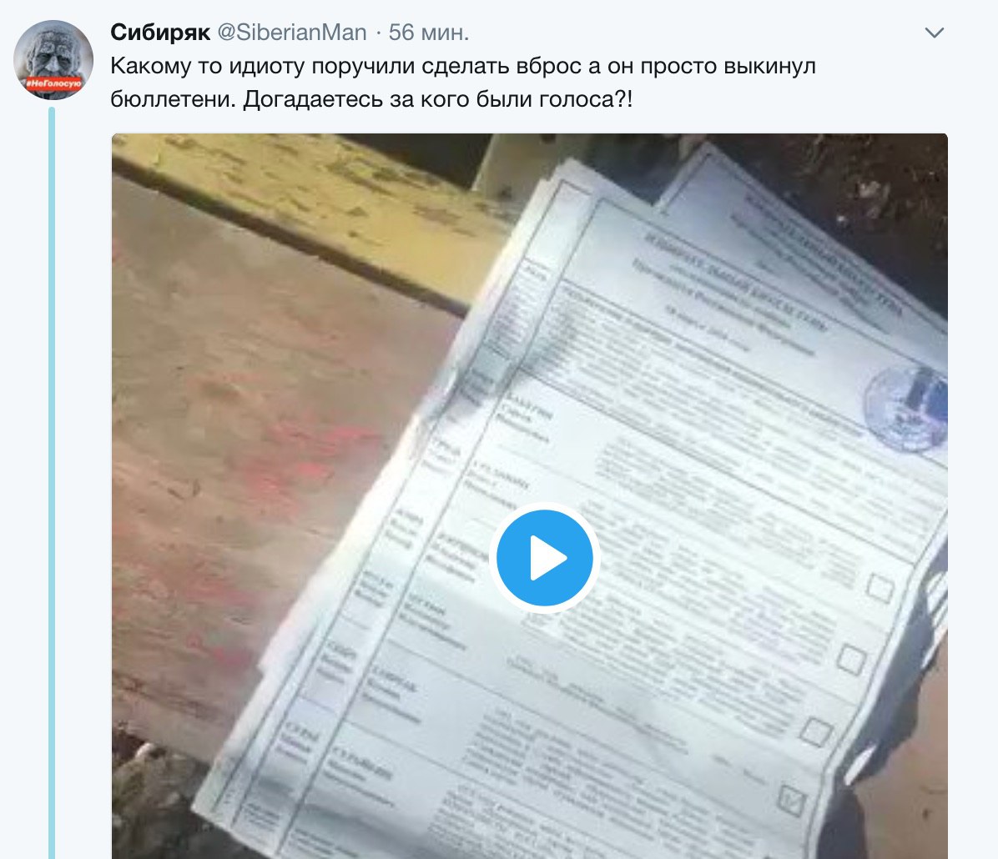Viewport: 998px width, 859px height.
Task: Click the #НеГолосую badge on avatar
Action: point(53,83)
